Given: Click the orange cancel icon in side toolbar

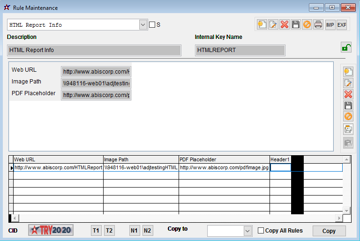Looking at the screenshot, I should (348, 116).
